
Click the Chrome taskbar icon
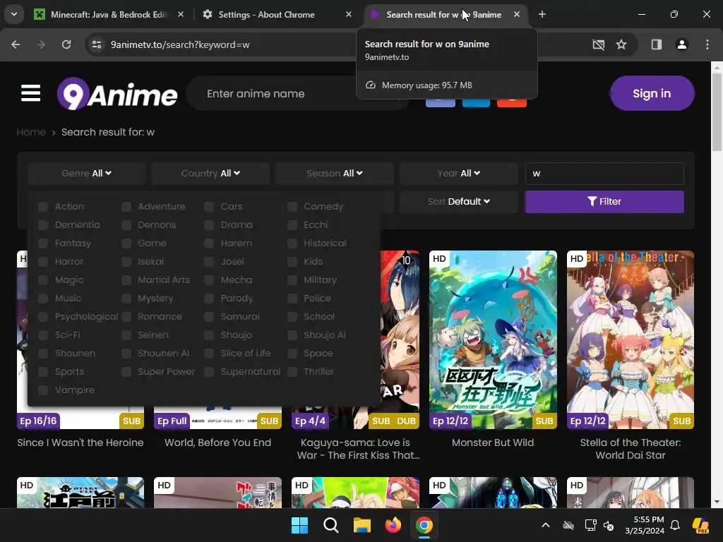pos(424,525)
